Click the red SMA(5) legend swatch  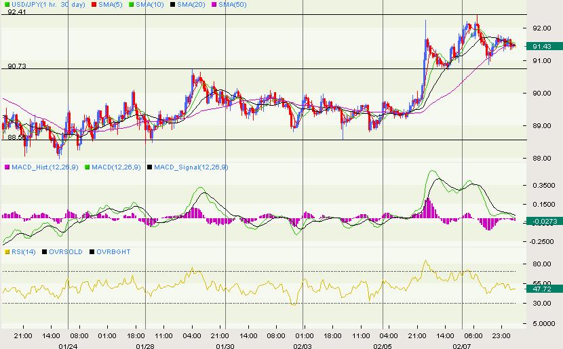click(x=94, y=5)
